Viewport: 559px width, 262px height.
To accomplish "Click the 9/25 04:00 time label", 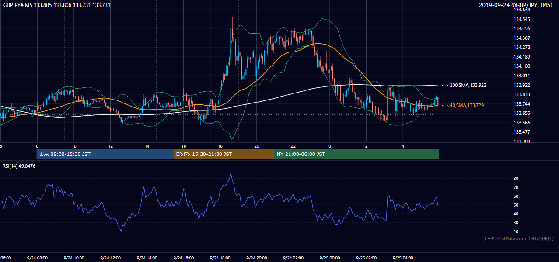I will [x=403, y=258].
